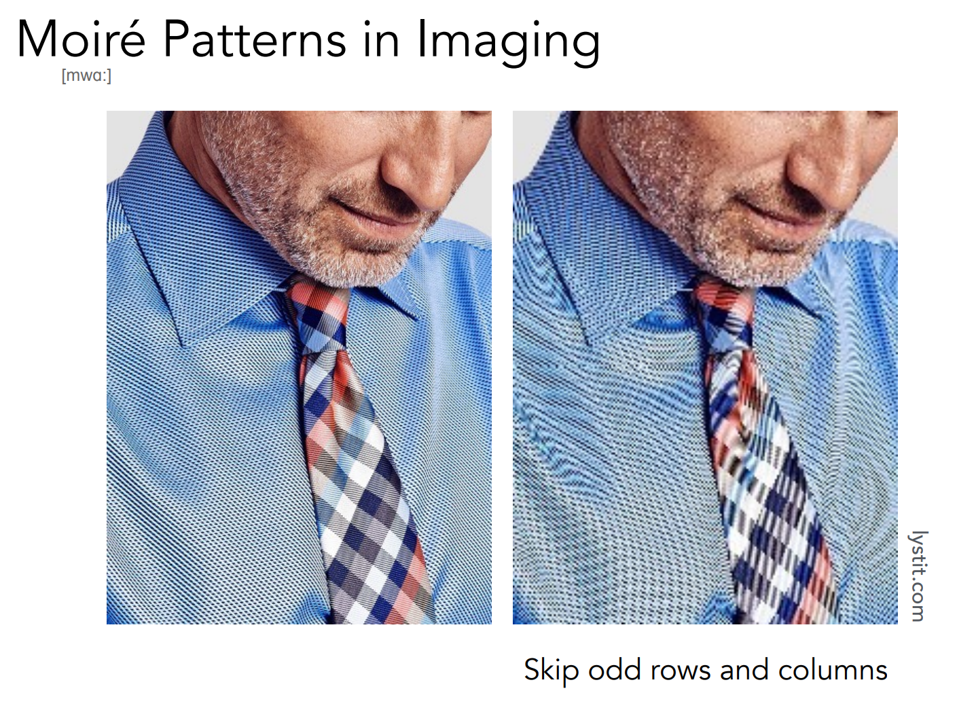976x710 pixels.
Task: Click the "Skip odd rows and columns" caption
Action: pos(706,670)
